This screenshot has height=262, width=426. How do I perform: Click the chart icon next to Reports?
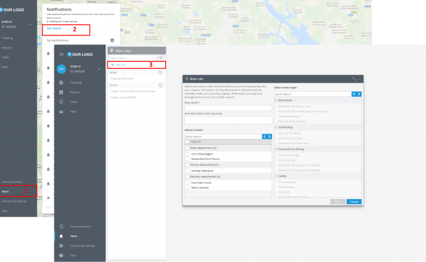[61, 92]
